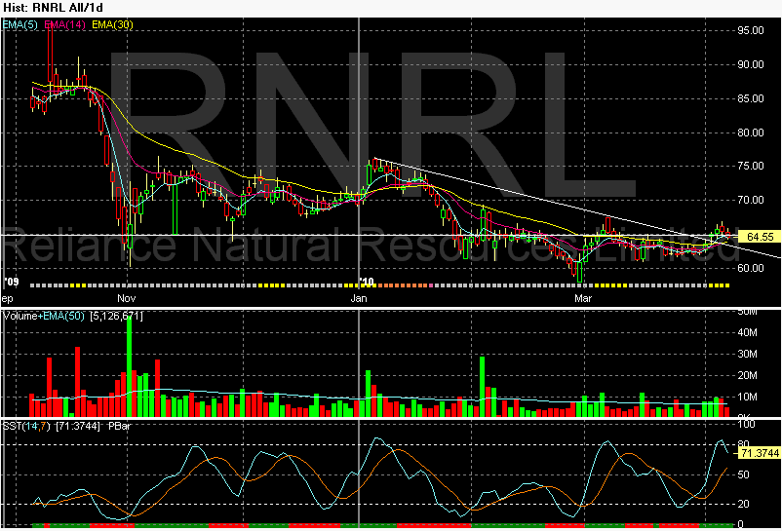Click the Jan date axis label
782x531 pixels.
[359, 298]
